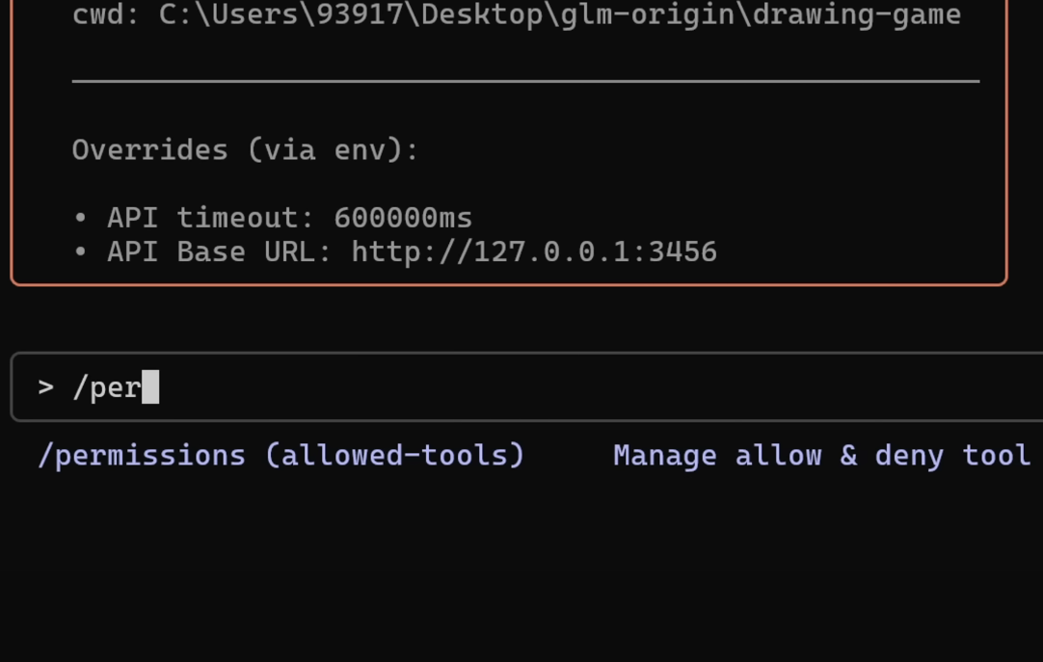The width and height of the screenshot is (1043, 662).
Task: Click the typed /per text
Action: [x=106, y=386]
